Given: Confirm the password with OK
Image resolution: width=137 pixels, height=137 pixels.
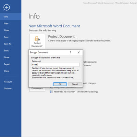Looking at the screenshot, I should point(60,84).
